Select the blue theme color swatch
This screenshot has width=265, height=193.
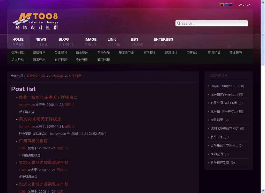(x=226, y=5)
